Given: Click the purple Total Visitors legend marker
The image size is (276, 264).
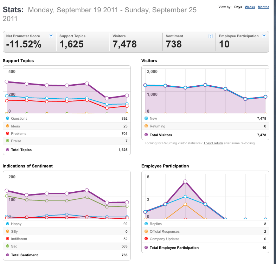Looking at the screenshot, I should pos(146,135).
